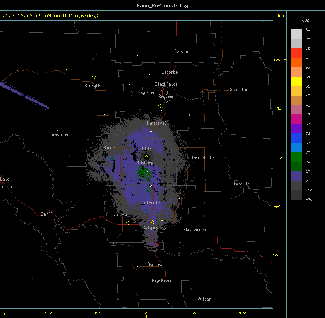Click the Vulcan label

[x=204, y=299]
